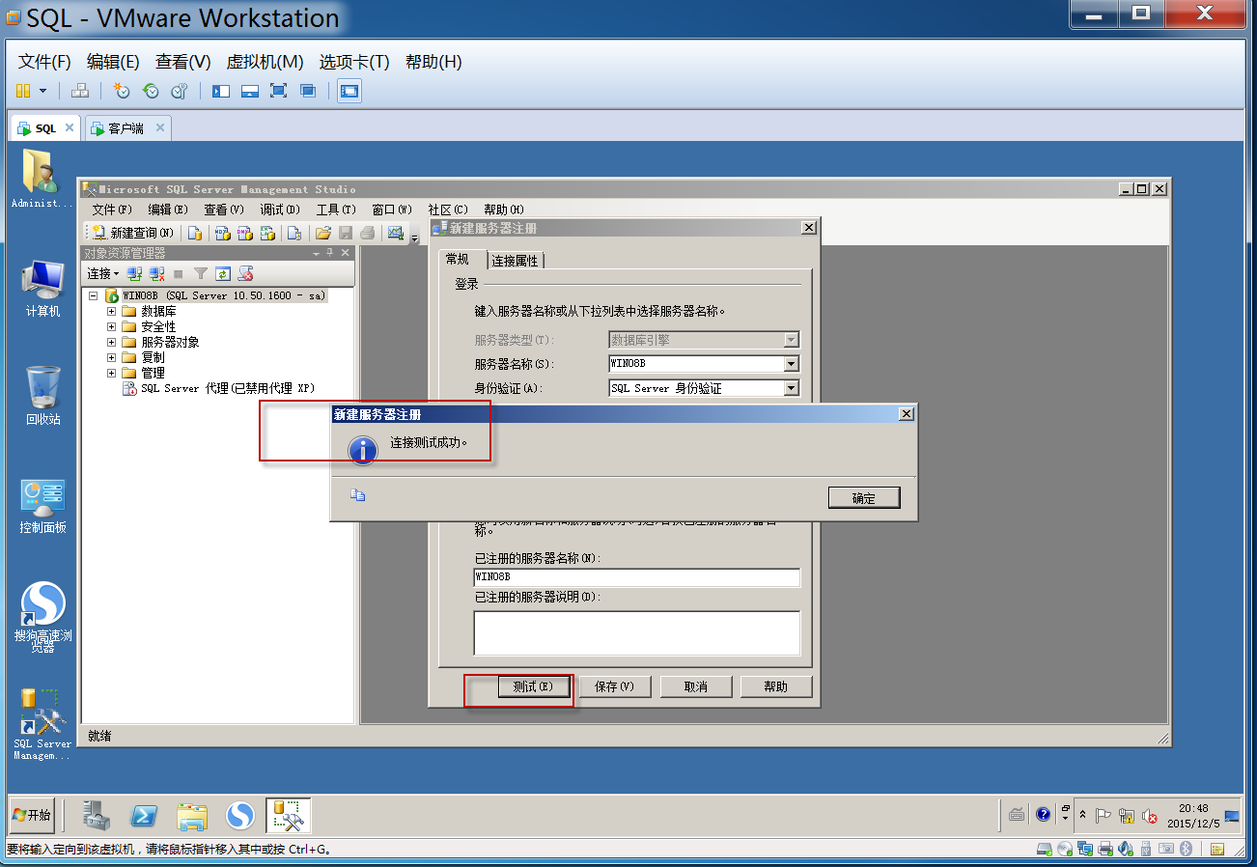
Task: Click the 计算机 desktop icon
Action: tap(43, 289)
